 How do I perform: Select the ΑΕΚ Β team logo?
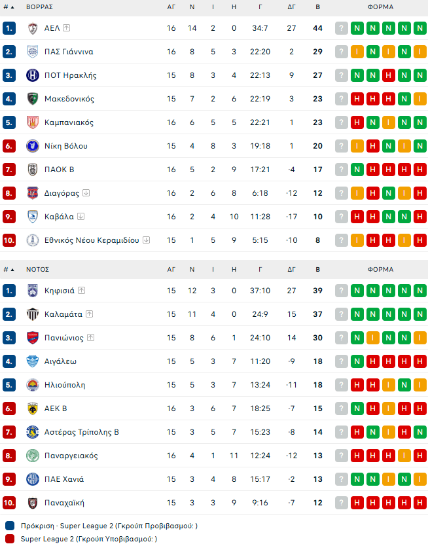click(33, 408)
